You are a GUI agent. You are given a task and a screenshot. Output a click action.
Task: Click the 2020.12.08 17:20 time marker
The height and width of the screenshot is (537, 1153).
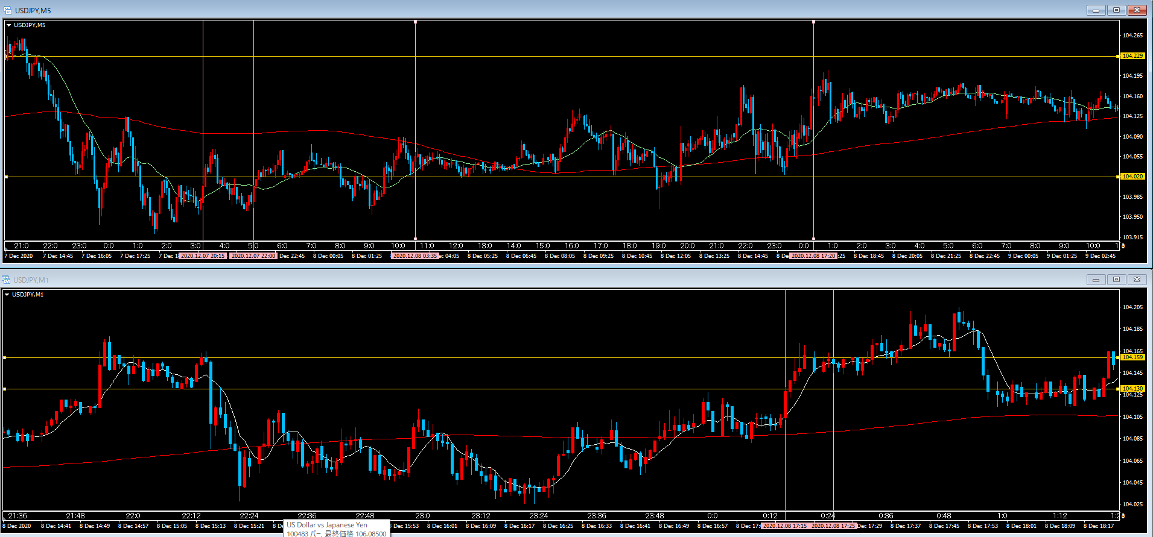tap(813, 256)
